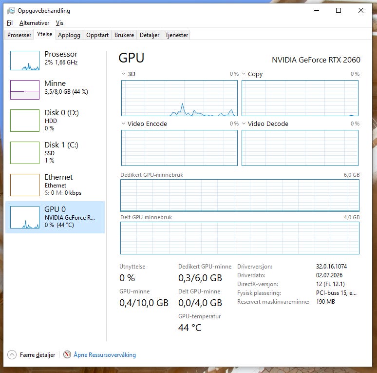Select the Minne memory graph thumbnail
This screenshot has height=373, width=377.
pos(25,90)
